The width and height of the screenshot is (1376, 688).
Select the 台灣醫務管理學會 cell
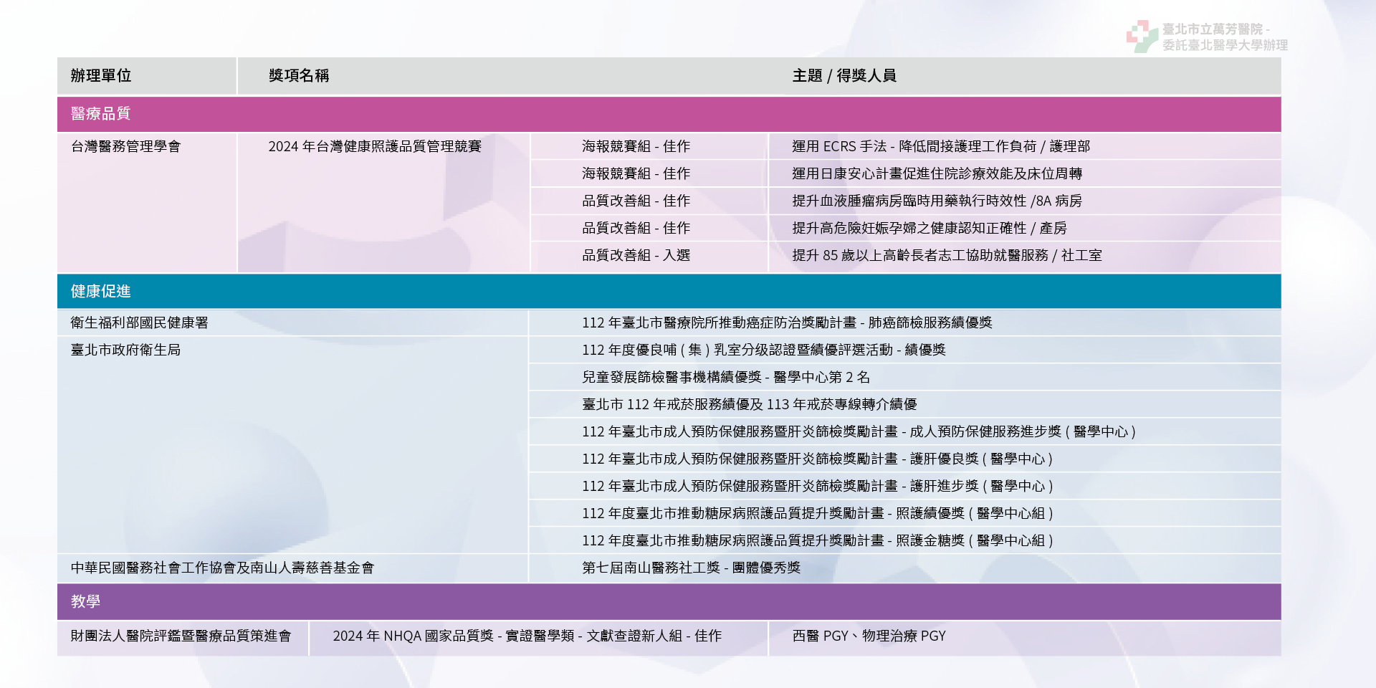pyautogui.click(x=125, y=146)
